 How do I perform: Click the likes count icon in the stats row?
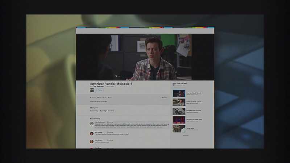click(x=98, y=97)
